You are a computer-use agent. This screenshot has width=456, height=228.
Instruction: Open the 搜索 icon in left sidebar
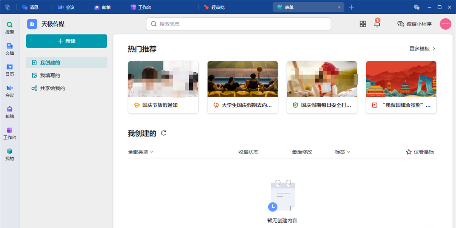[x=9, y=27]
